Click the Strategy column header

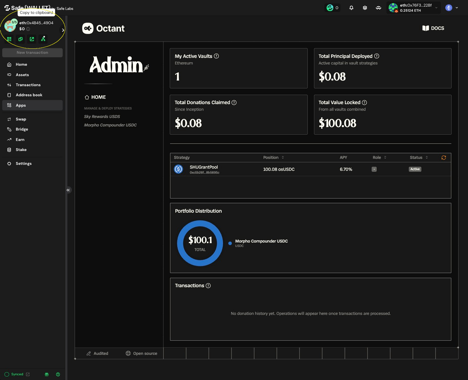point(182,158)
